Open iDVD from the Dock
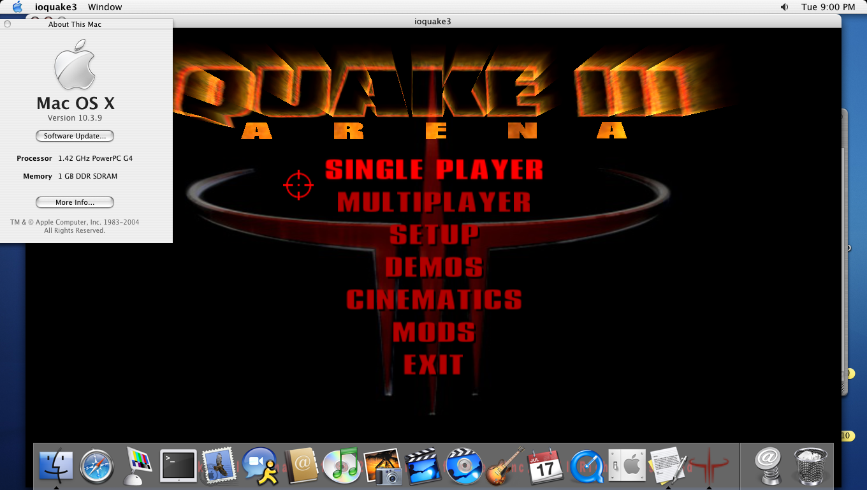The width and height of the screenshot is (867, 490). click(x=463, y=466)
